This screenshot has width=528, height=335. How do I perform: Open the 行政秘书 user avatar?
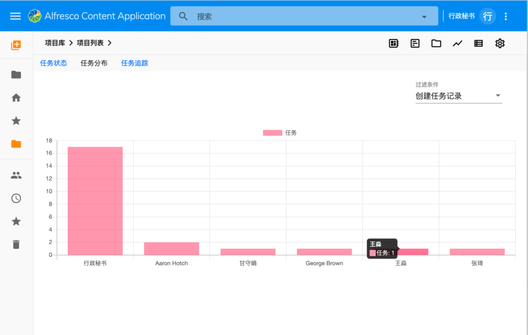(488, 16)
